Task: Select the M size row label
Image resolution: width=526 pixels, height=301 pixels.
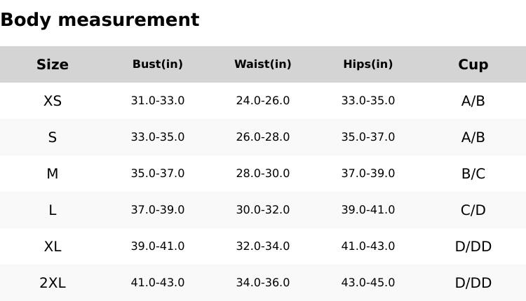Action: (53, 174)
